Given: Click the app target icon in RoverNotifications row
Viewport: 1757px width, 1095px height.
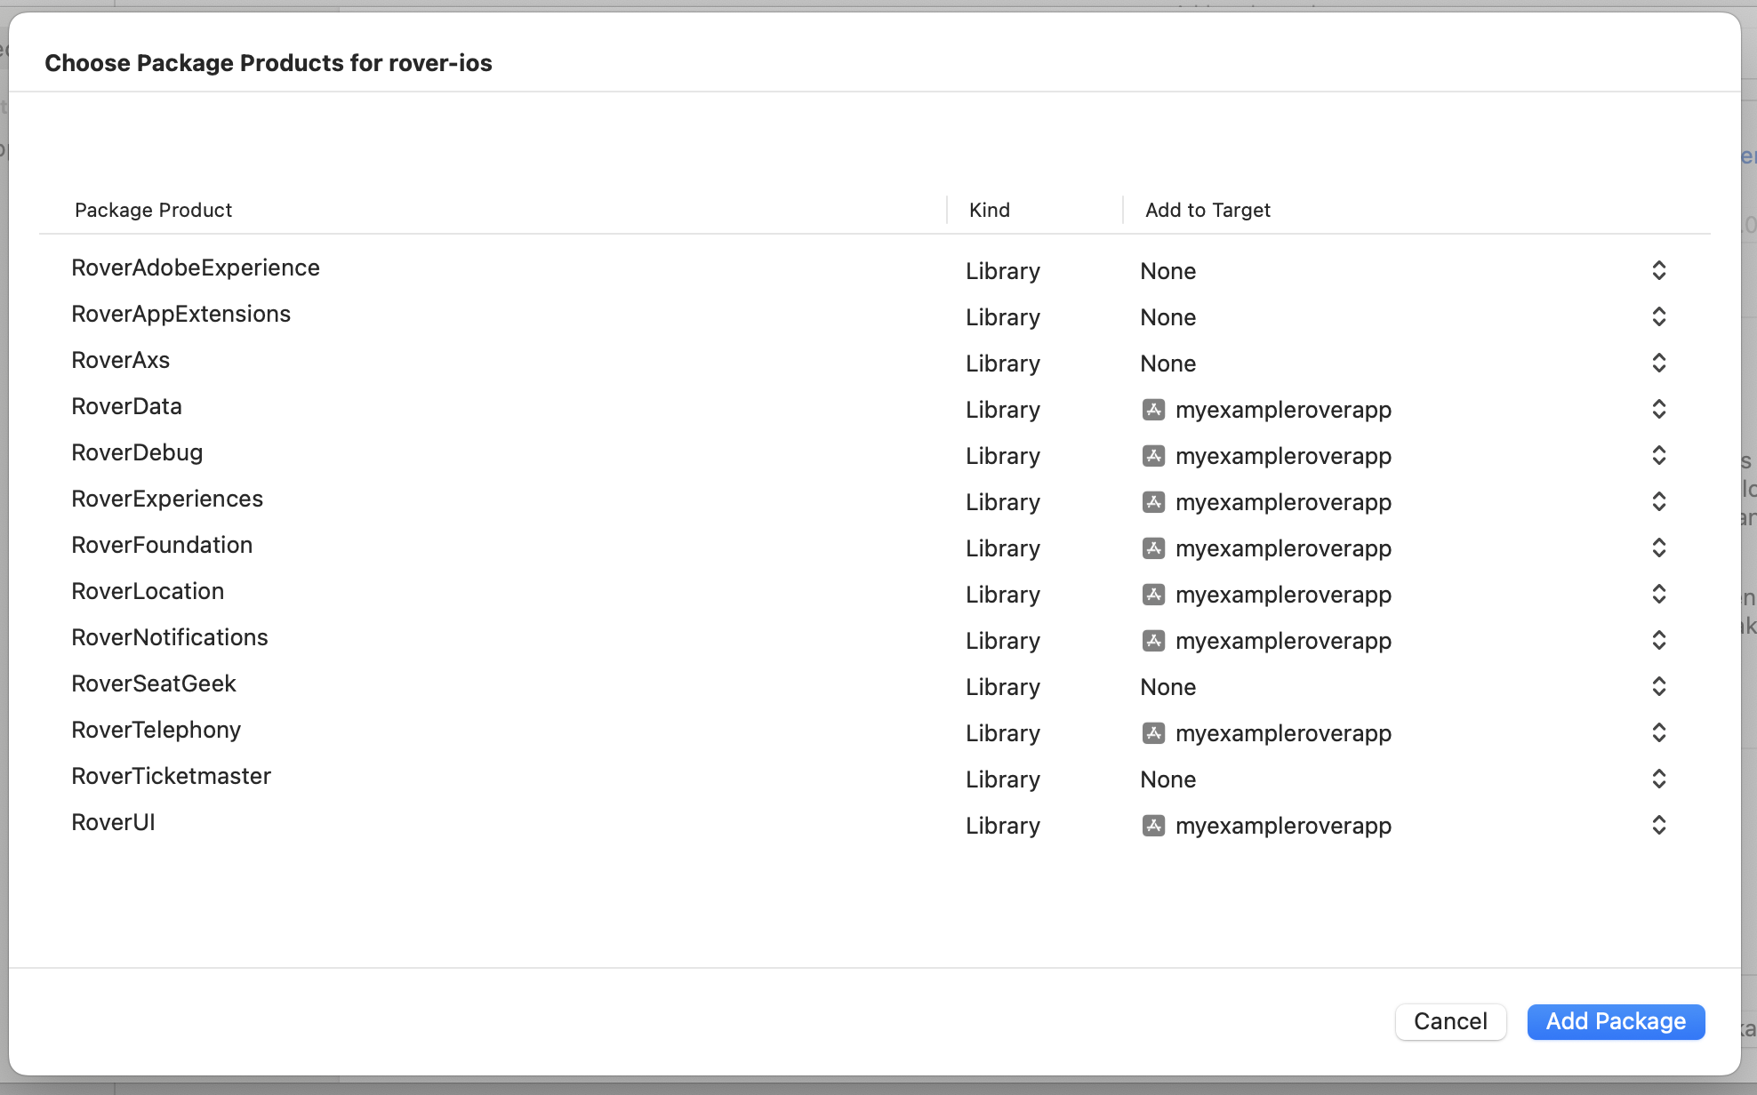Looking at the screenshot, I should 1153,641.
